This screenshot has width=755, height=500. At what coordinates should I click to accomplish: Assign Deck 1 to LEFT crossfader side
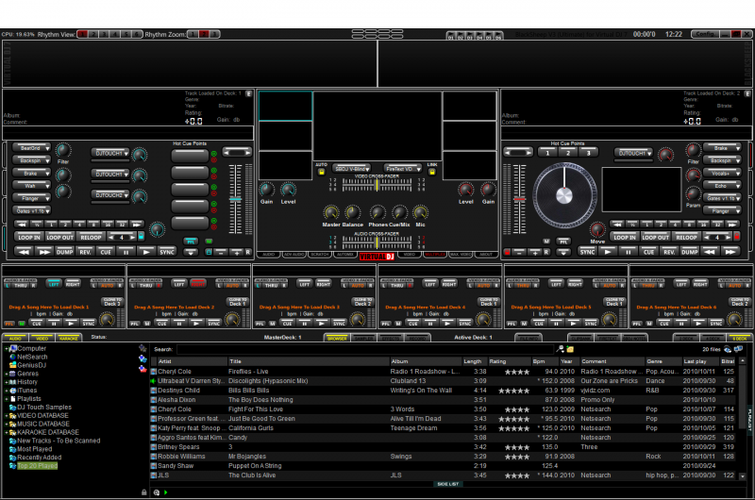click(54, 284)
